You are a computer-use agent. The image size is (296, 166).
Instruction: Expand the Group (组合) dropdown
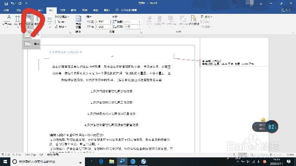pyautogui.click(x=206, y=22)
